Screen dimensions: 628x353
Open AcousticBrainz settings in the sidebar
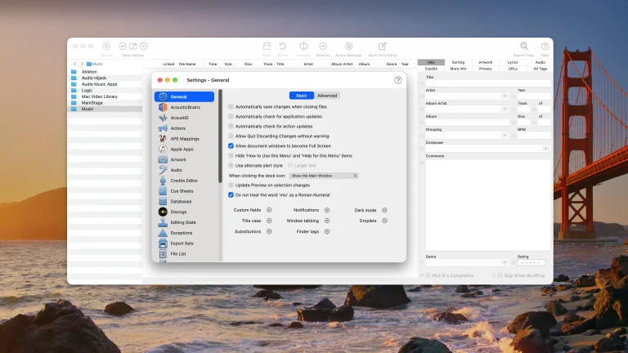pyautogui.click(x=184, y=107)
